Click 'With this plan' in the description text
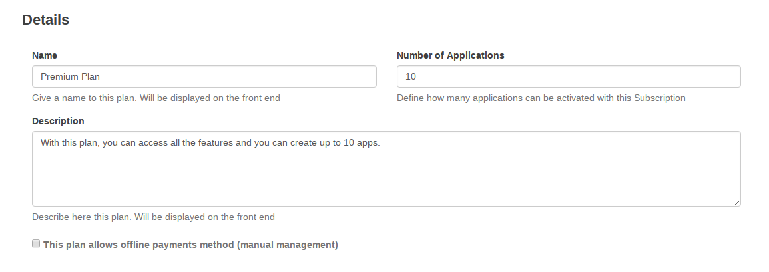This screenshot has height=272, width=769. click(69, 142)
